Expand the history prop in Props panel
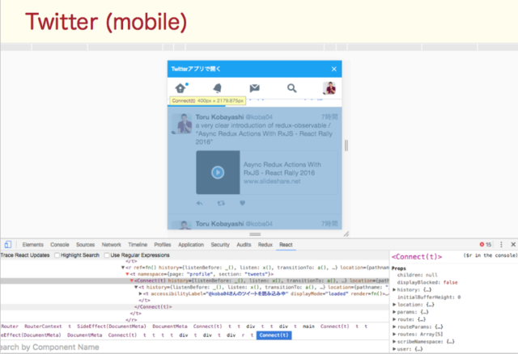This screenshot has width=518, height=354. click(394, 289)
